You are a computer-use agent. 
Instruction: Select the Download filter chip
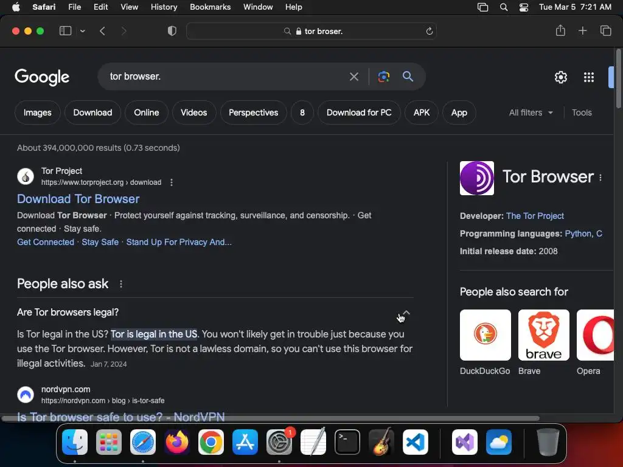coord(92,112)
